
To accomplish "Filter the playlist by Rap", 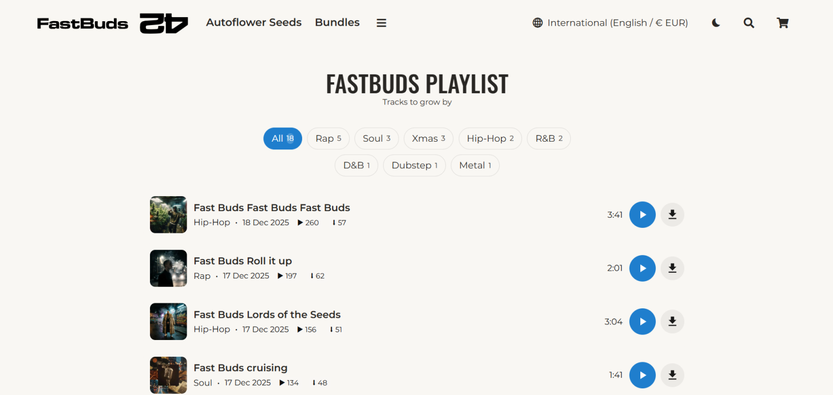I will coord(328,139).
